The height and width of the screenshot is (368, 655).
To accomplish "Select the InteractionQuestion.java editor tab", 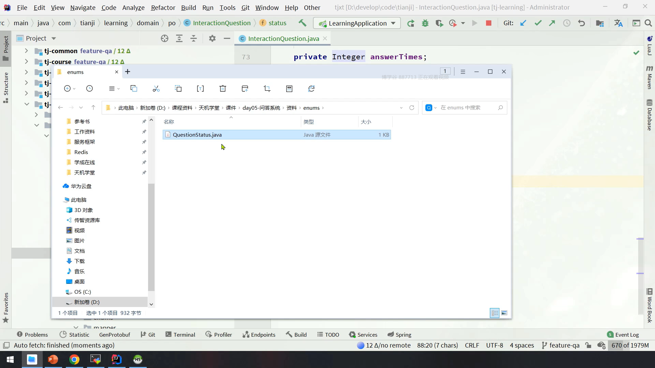I will tap(283, 39).
